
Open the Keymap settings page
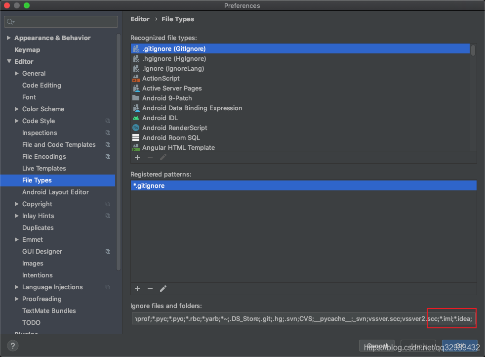27,50
